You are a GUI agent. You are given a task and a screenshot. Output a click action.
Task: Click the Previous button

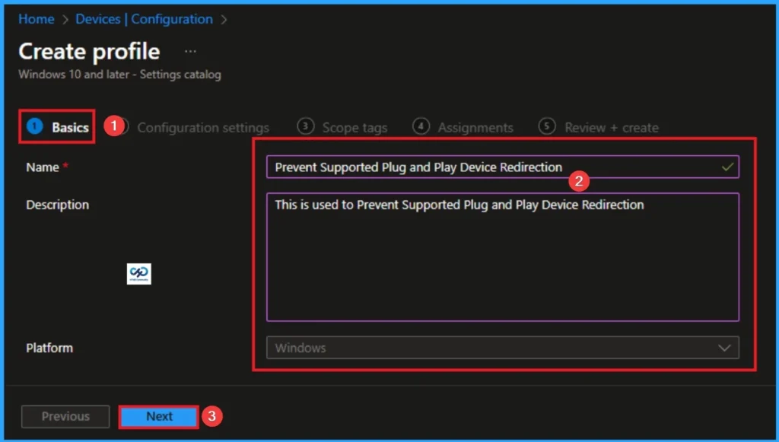65,416
